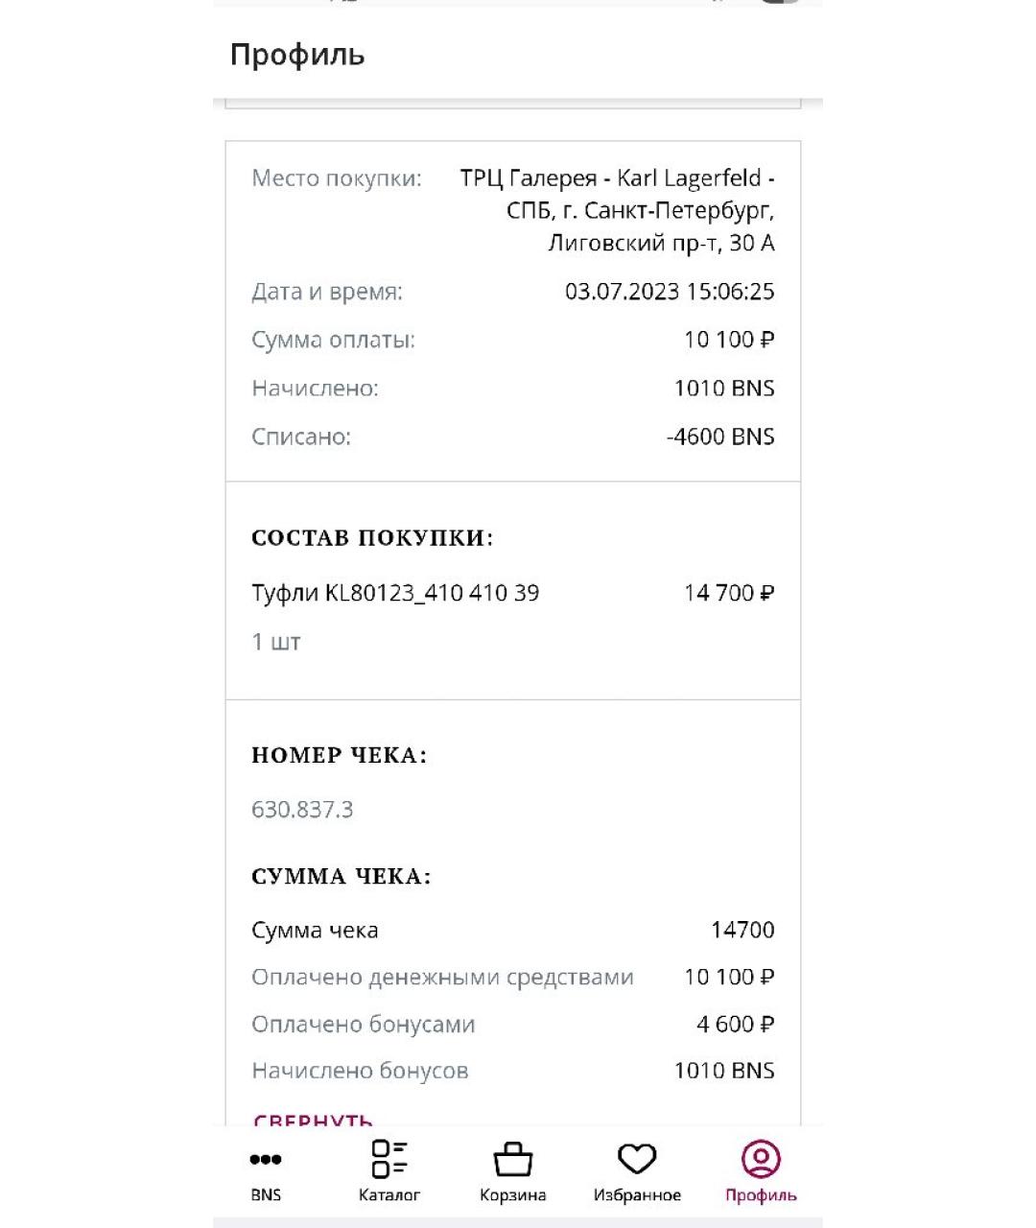The height and width of the screenshot is (1228, 1036).
Task: Tap the BNS three-dots icon
Action: pyautogui.click(x=266, y=1159)
